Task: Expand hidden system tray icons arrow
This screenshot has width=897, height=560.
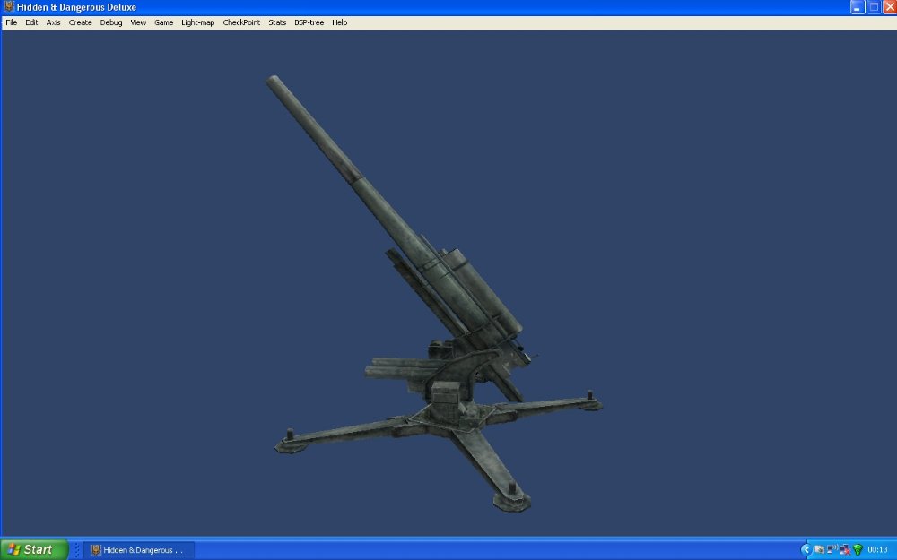Action: pos(806,550)
